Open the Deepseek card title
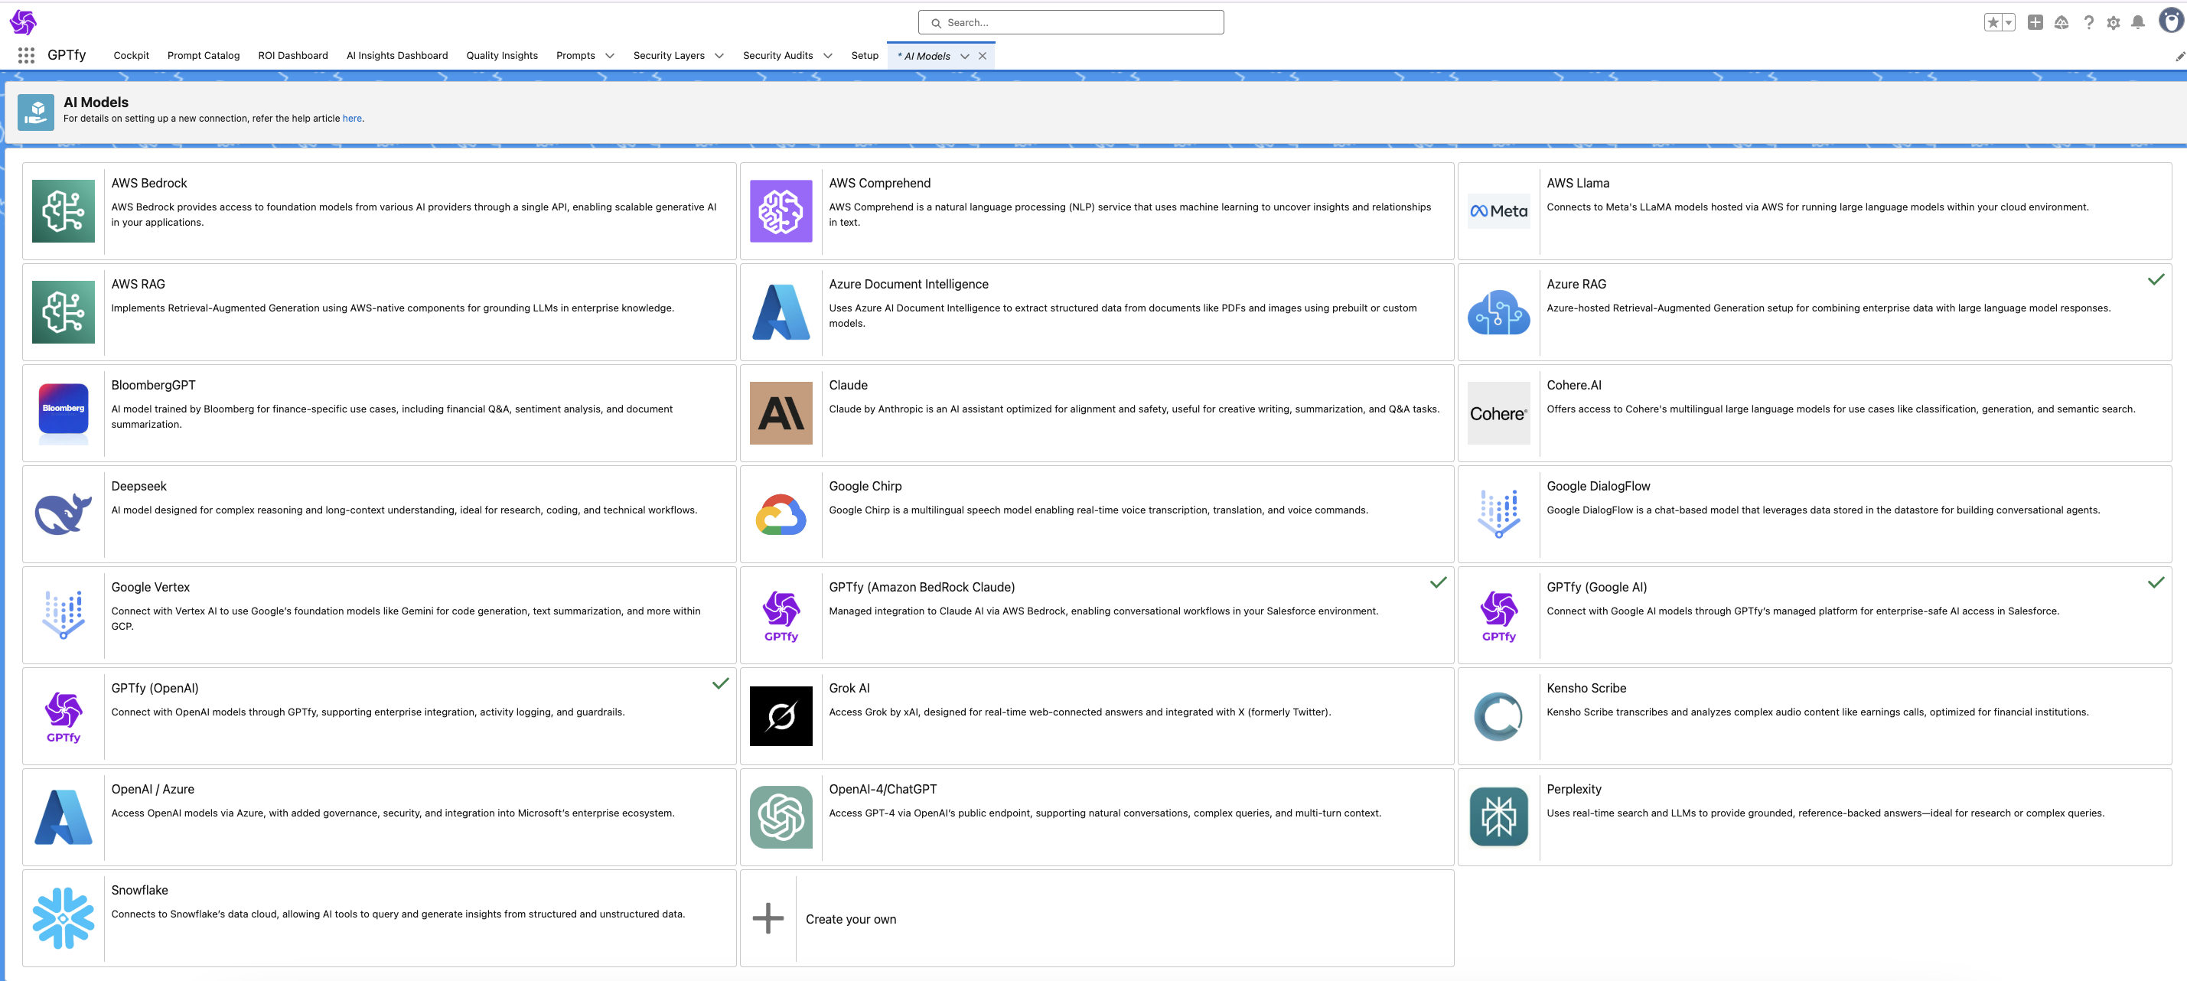This screenshot has height=981, width=2187. tap(139, 486)
